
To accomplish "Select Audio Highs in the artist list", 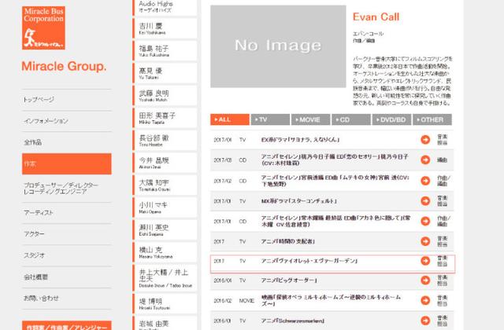I will (x=165, y=7).
